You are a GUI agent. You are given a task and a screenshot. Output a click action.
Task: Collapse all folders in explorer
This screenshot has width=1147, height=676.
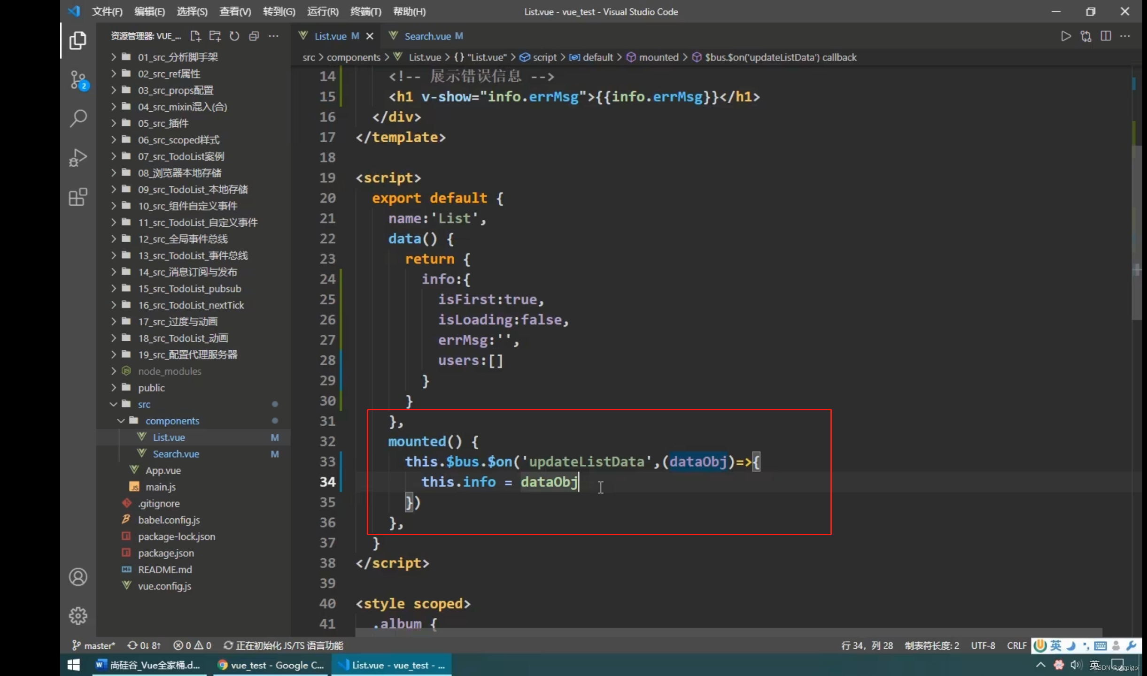pyautogui.click(x=254, y=36)
